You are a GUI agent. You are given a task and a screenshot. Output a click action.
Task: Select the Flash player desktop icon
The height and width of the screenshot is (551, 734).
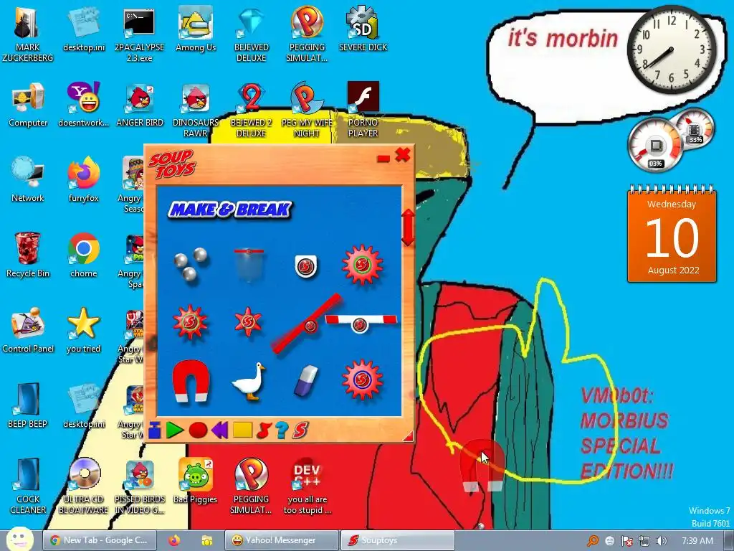click(x=363, y=110)
